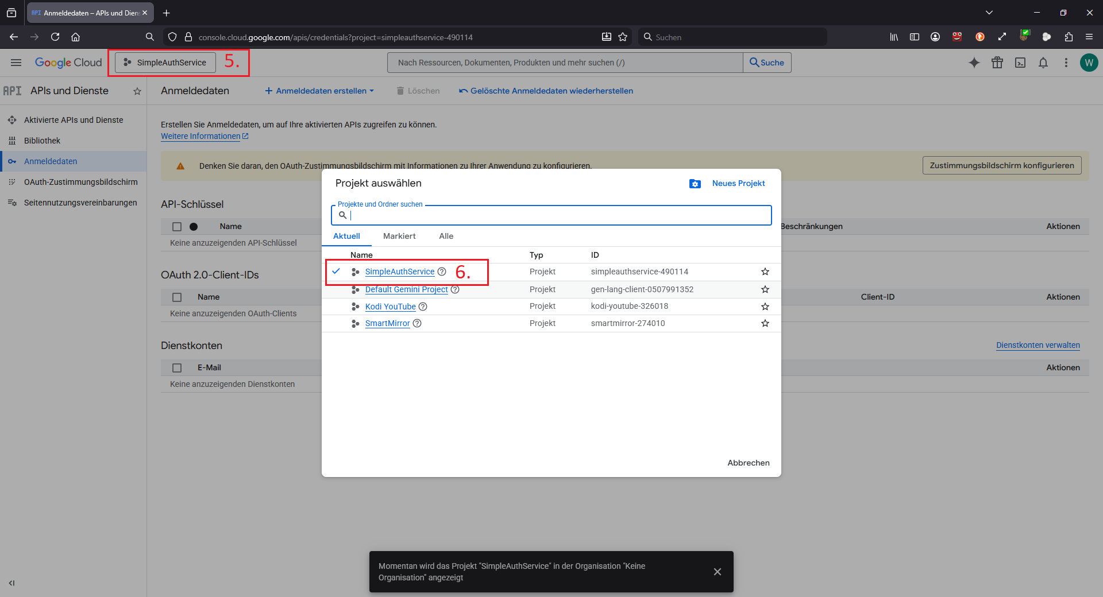Switch to the Markiert tab
Viewport: 1103px width, 597px height.
[x=399, y=236]
